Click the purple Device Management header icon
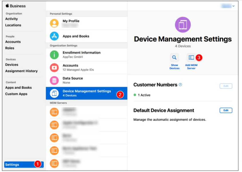242x172 pixels. (x=183, y=25)
